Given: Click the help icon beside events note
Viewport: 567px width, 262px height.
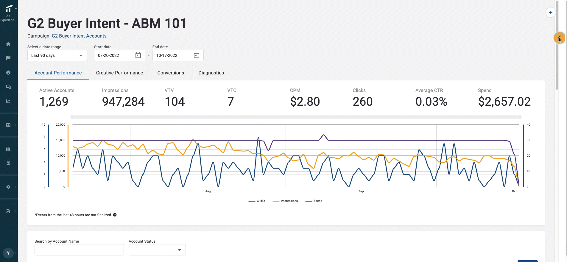Looking at the screenshot, I should (x=115, y=215).
